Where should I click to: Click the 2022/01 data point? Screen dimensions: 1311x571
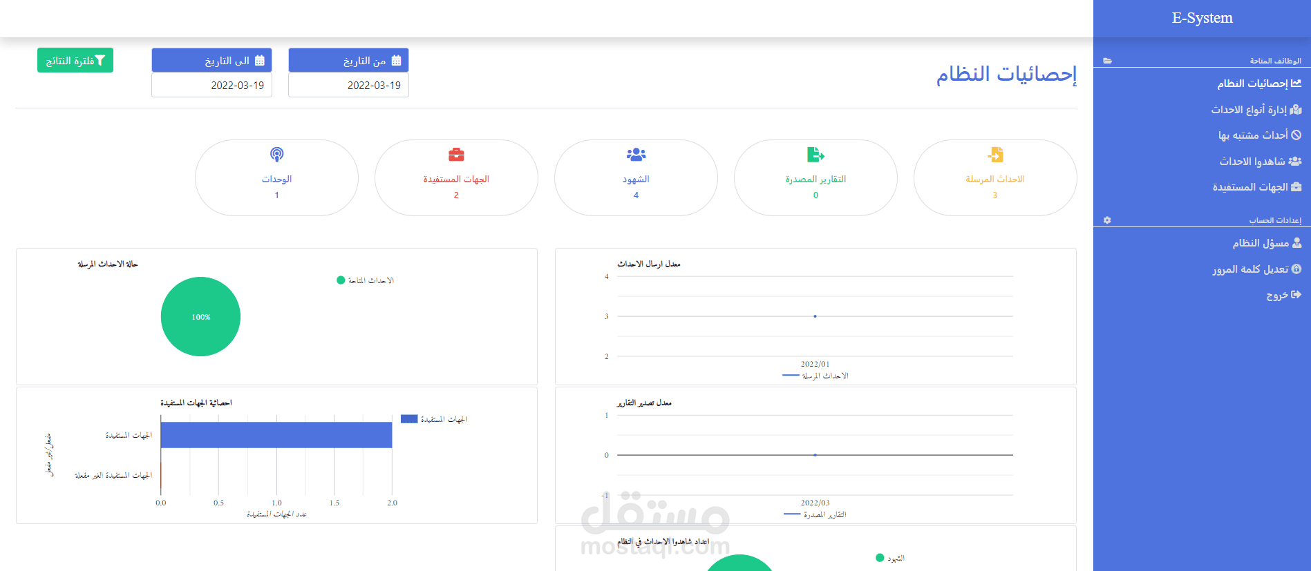815,316
